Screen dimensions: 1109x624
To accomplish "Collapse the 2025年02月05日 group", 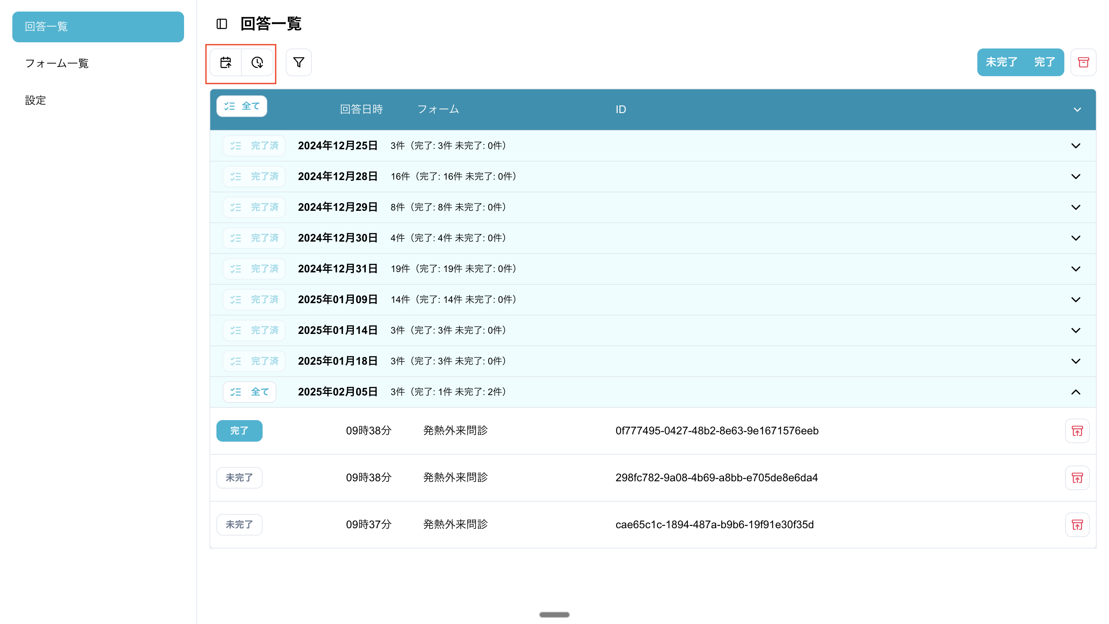I will tap(1075, 392).
